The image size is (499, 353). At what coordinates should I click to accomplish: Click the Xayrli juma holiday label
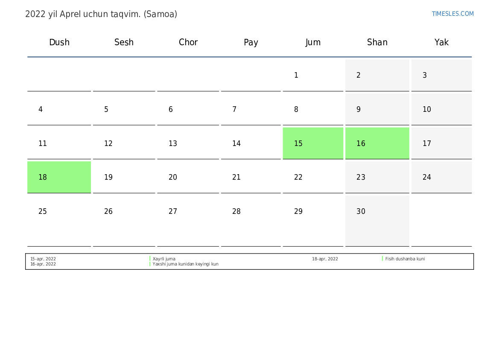(x=164, y=259)
